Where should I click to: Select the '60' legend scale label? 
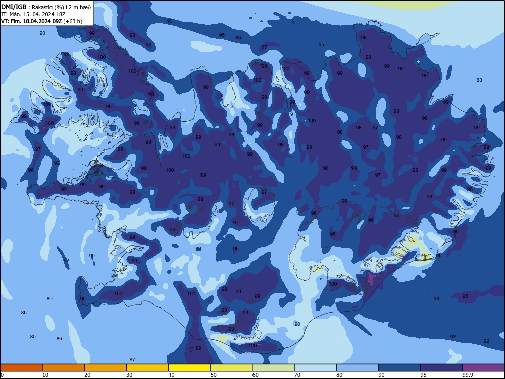pos(256,375)
